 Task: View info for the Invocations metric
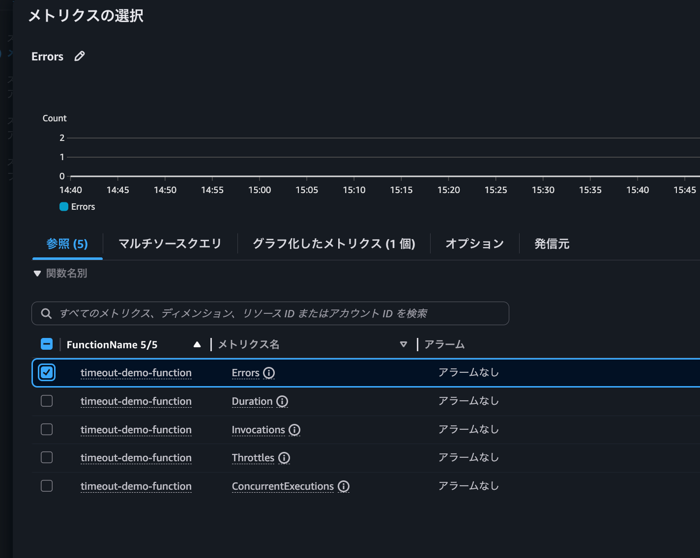(294, 430)
